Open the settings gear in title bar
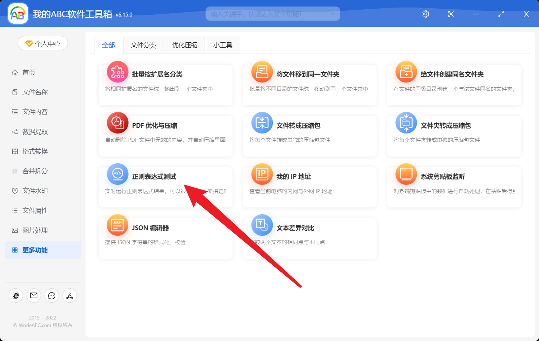The width and height of the screenshot is (539, 341). tap(425, 14)
